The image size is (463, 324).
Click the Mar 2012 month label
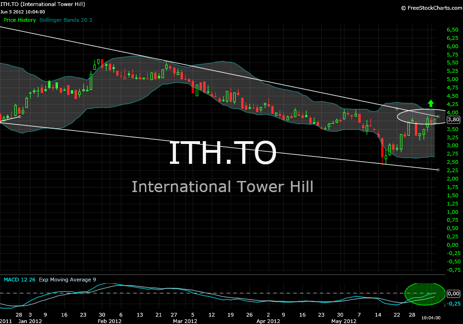(x=185, y=321)
